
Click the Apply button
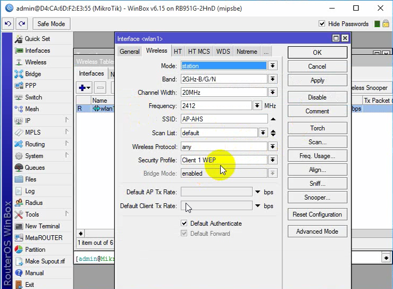(x=317, y=80)
